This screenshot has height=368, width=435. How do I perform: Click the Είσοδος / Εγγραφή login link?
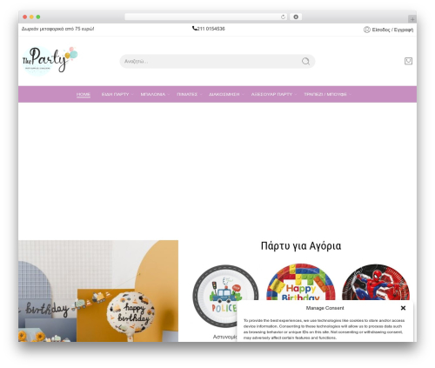coord(392,30)
